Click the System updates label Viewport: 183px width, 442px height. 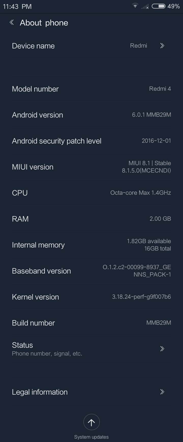[x=91, y=437]
